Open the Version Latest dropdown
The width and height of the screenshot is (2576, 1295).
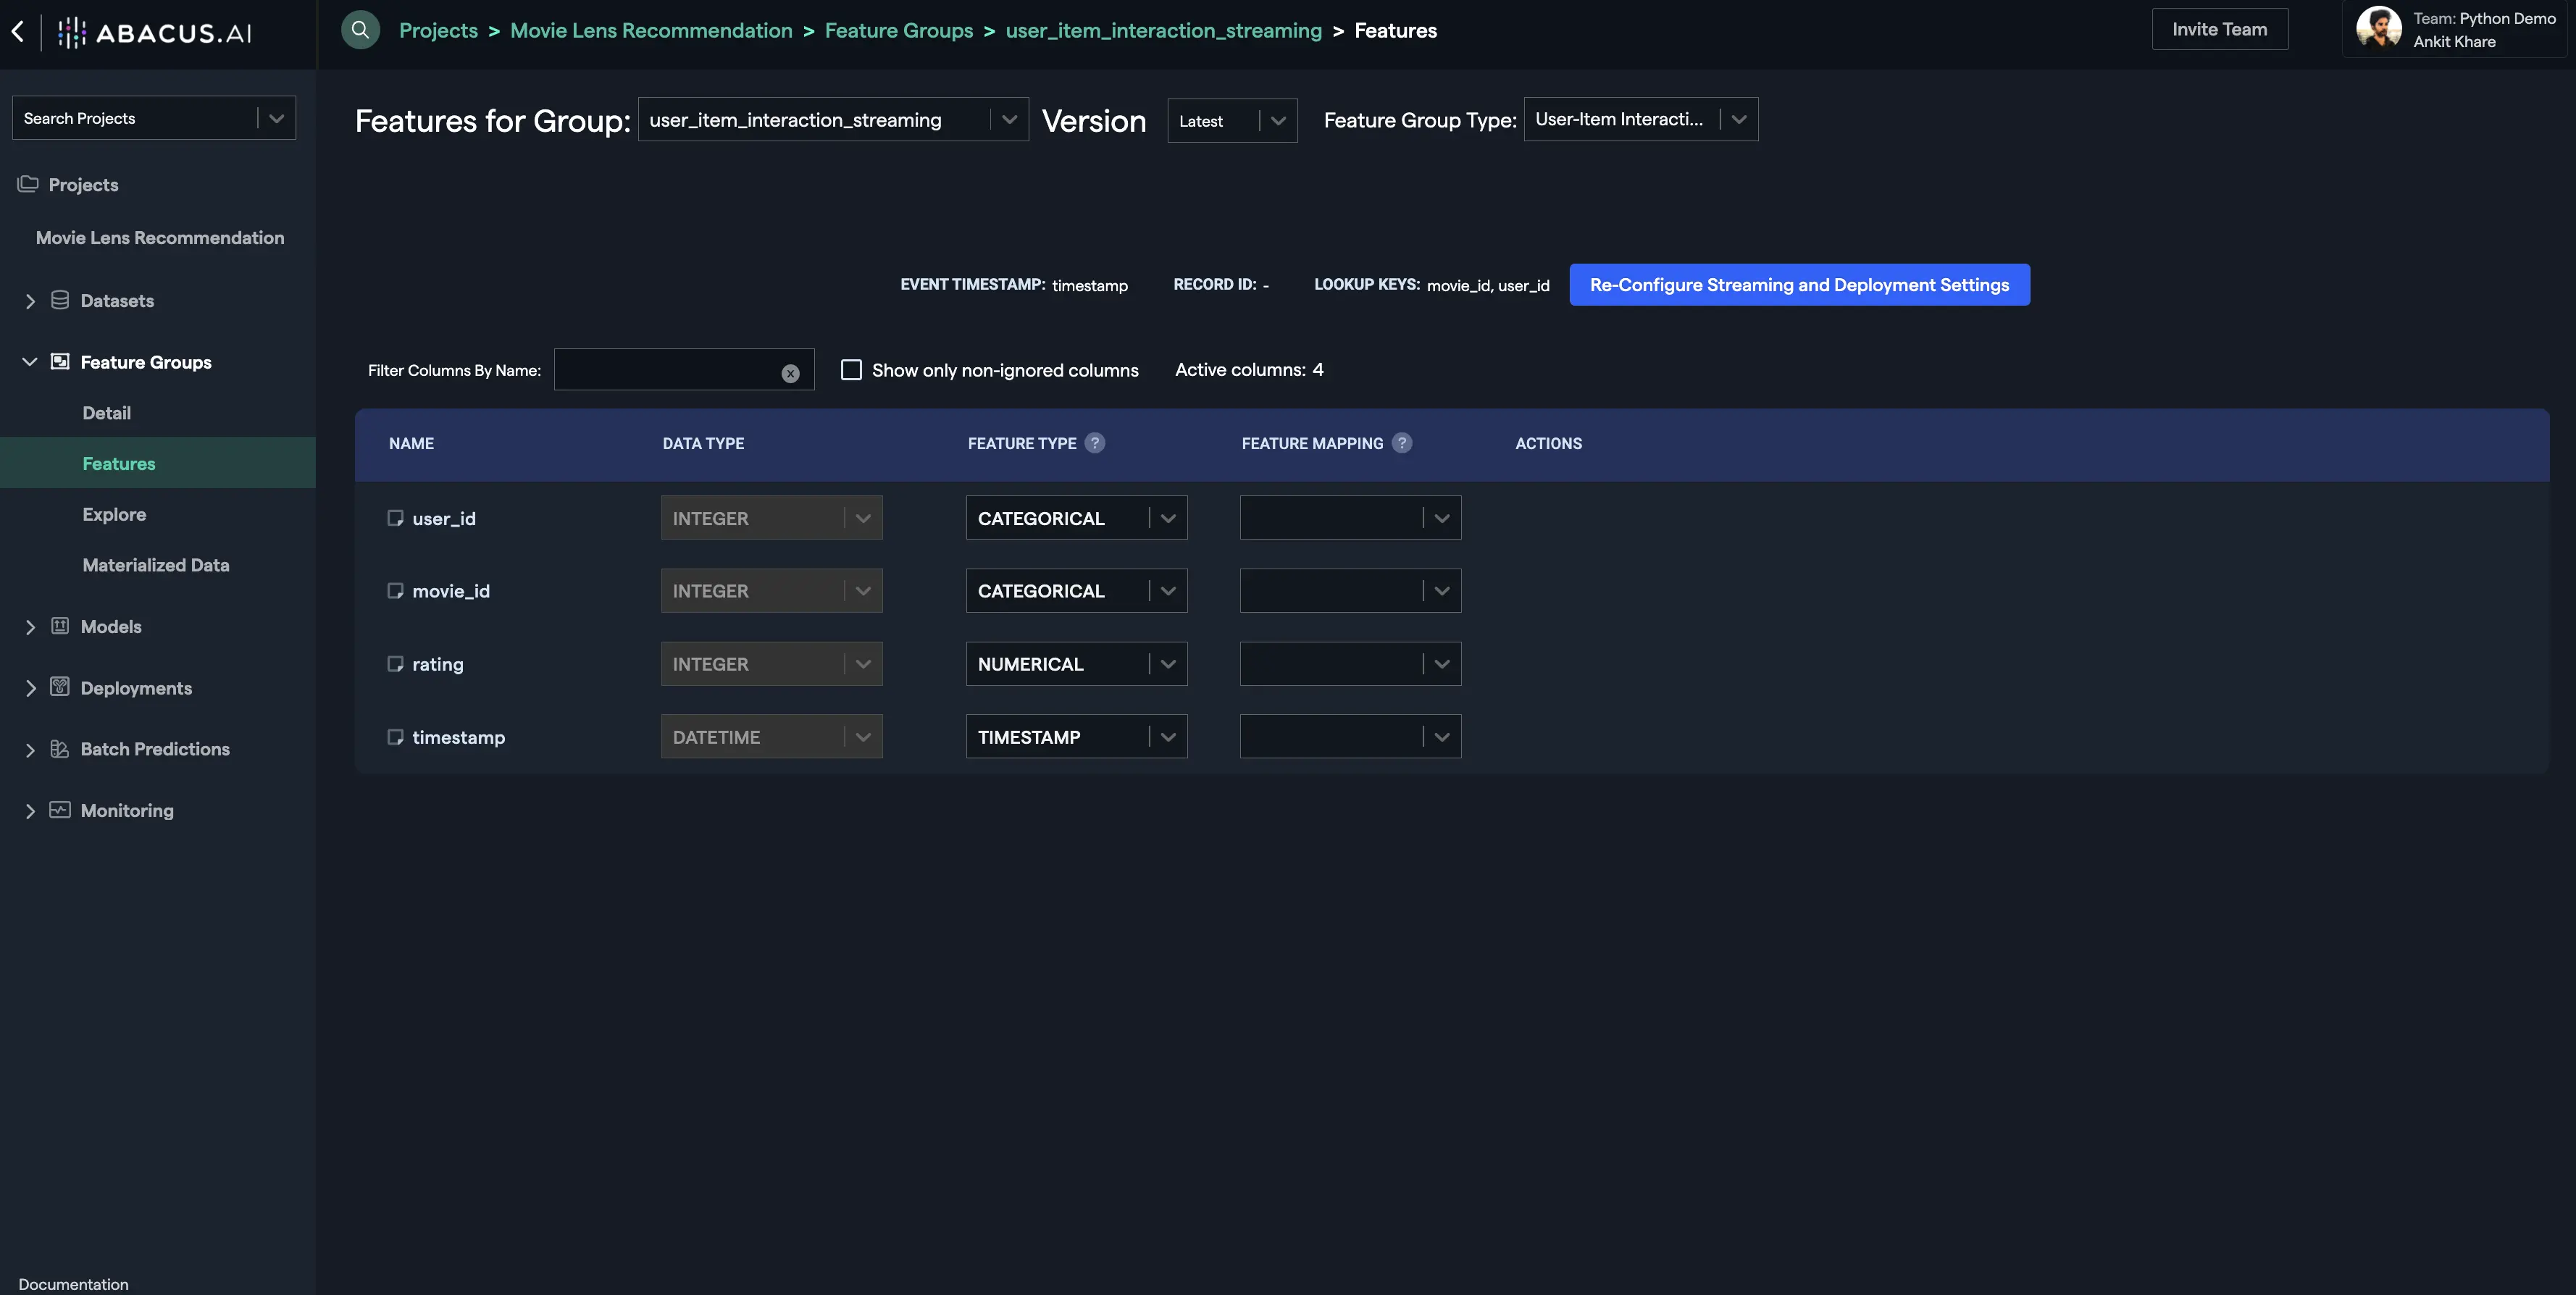1231,121
